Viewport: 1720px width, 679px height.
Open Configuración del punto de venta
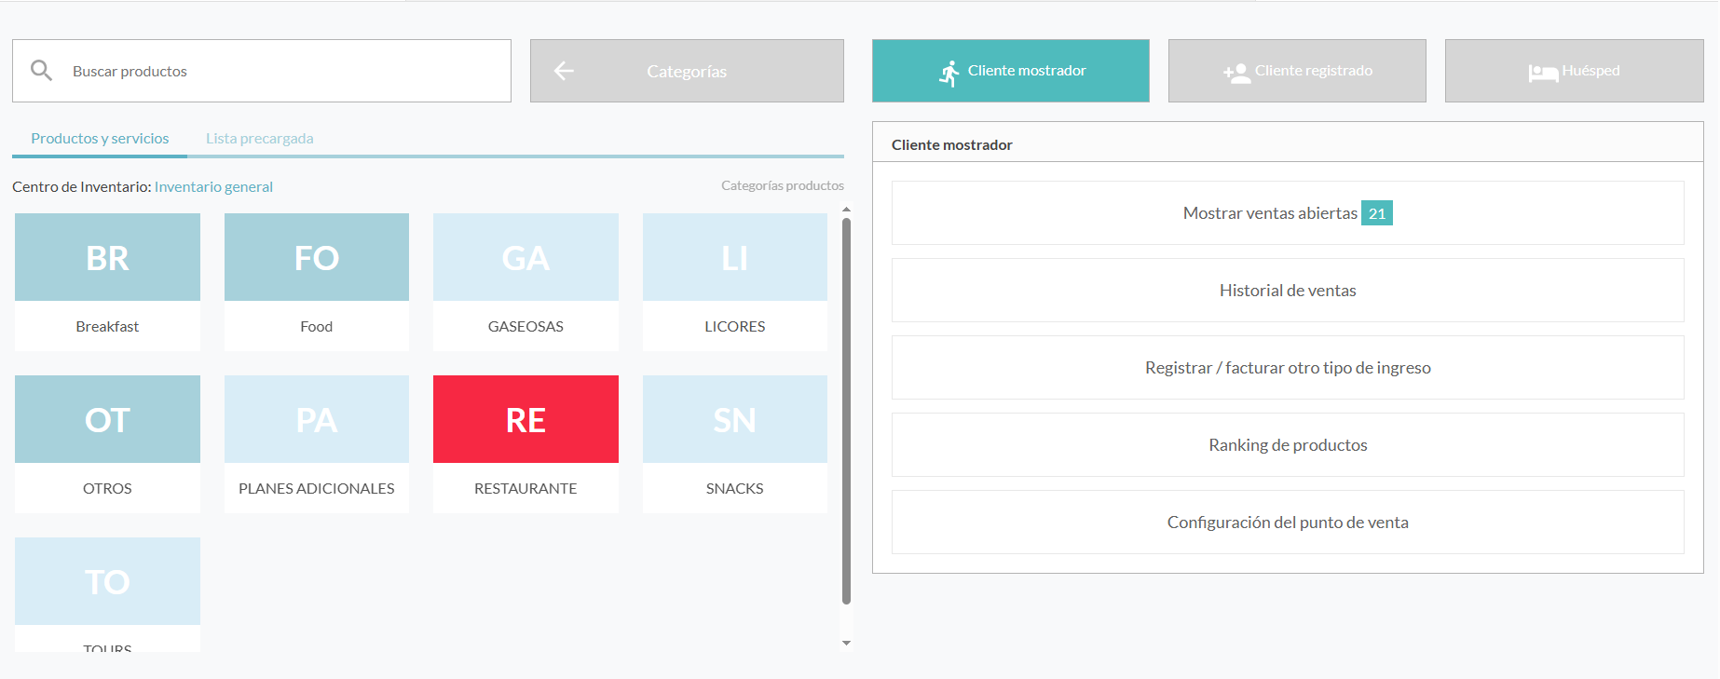point(1287,523)
